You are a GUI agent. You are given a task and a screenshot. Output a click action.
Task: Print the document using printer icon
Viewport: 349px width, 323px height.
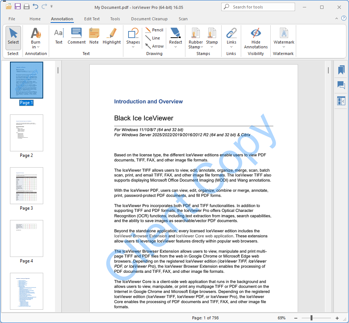pyautogui.click(x=27, y=6)
